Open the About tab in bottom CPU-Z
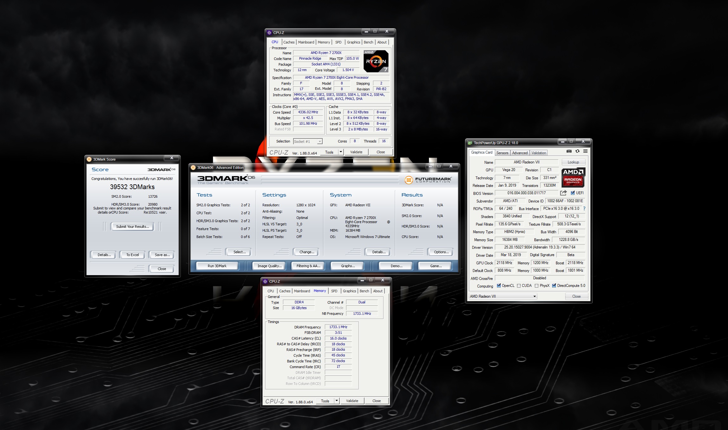728x430 pixels. pos(377,291)
